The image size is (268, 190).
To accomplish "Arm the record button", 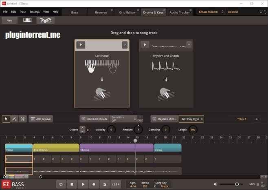I will [94, 184].
